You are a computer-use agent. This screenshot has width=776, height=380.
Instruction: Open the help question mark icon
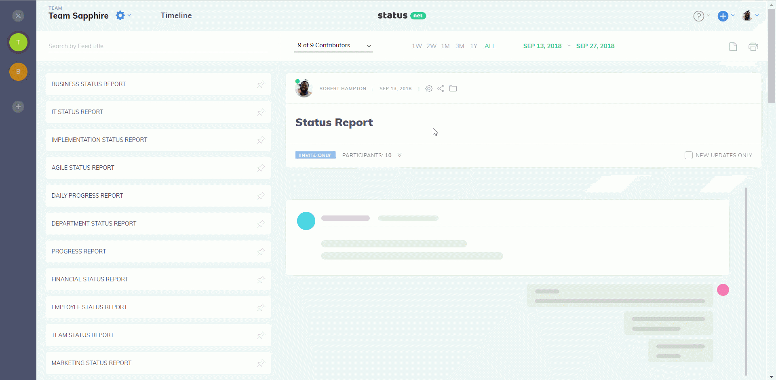tap(698, 16)
